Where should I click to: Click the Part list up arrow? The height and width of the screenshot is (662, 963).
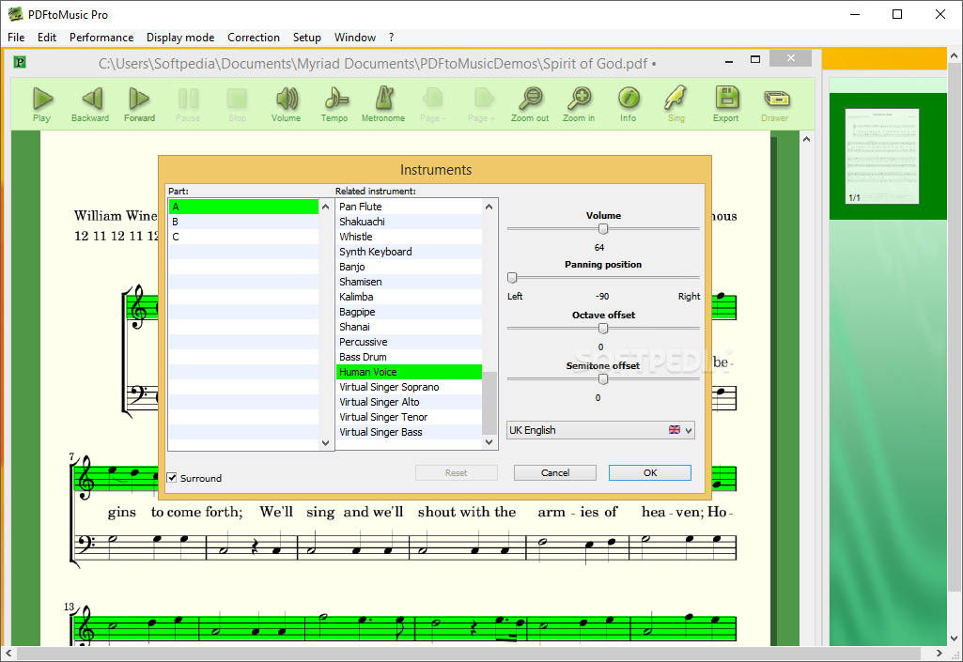(325, 207)
